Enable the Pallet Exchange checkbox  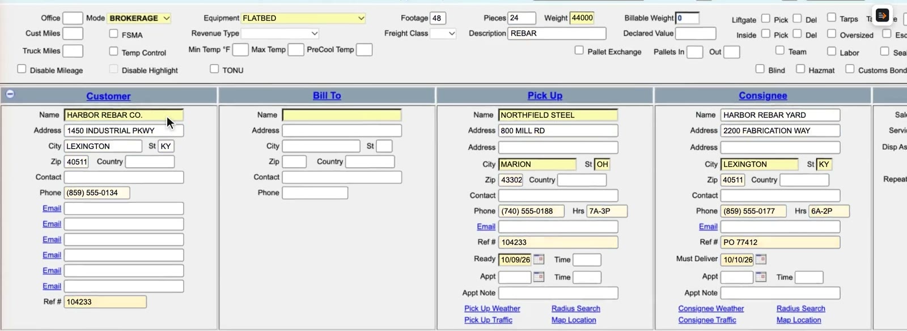coord(579,50)
